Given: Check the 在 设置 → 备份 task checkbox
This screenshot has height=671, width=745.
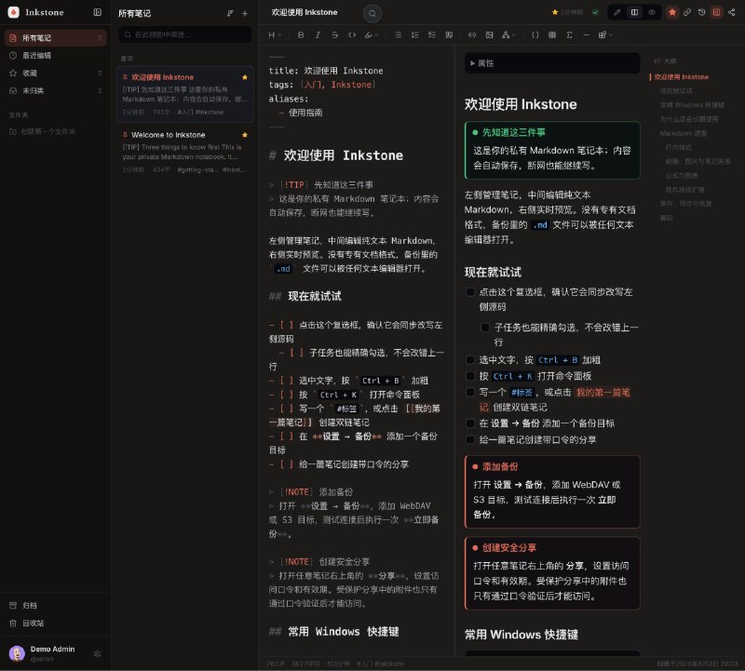Looking at the screenshot, I should coord(470,423).
